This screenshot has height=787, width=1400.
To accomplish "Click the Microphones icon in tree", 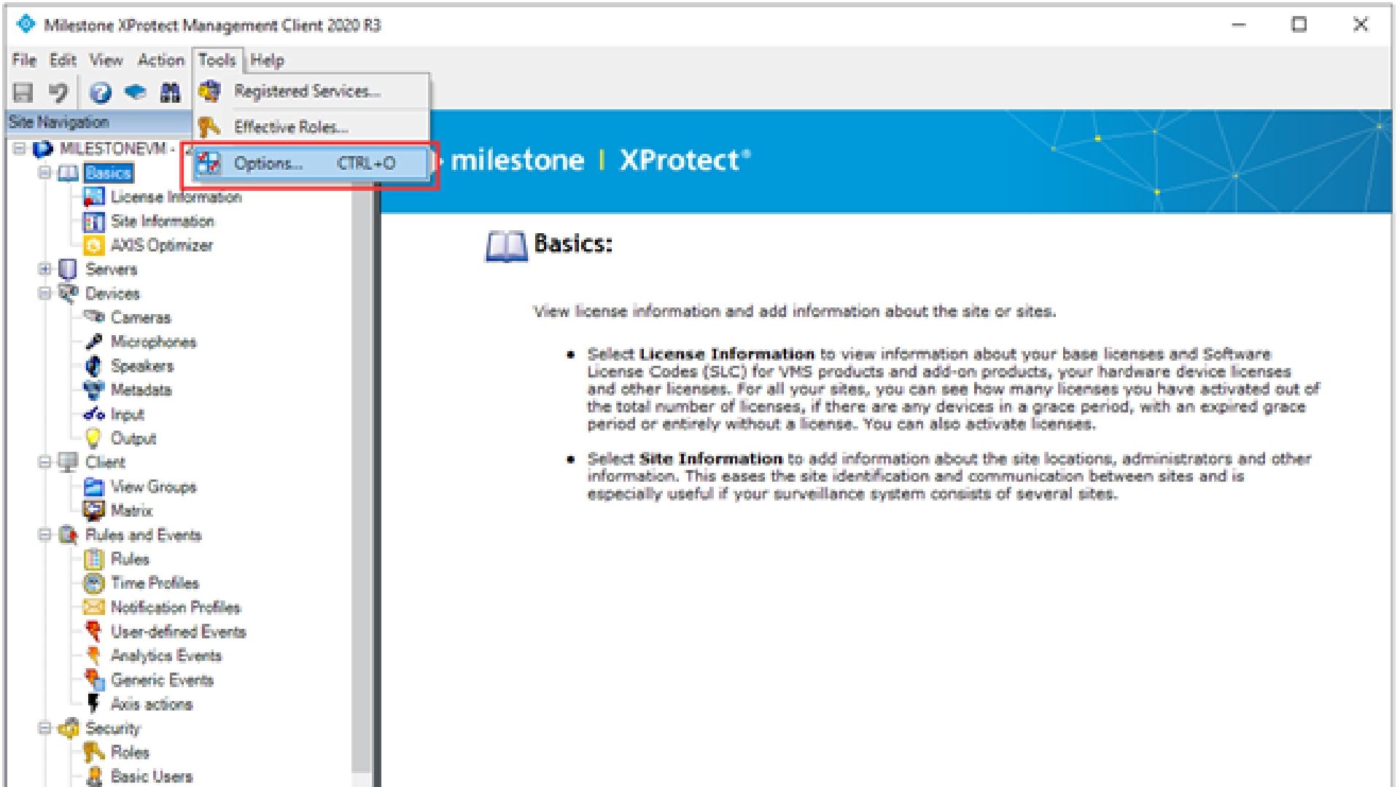I will (93, 342).
